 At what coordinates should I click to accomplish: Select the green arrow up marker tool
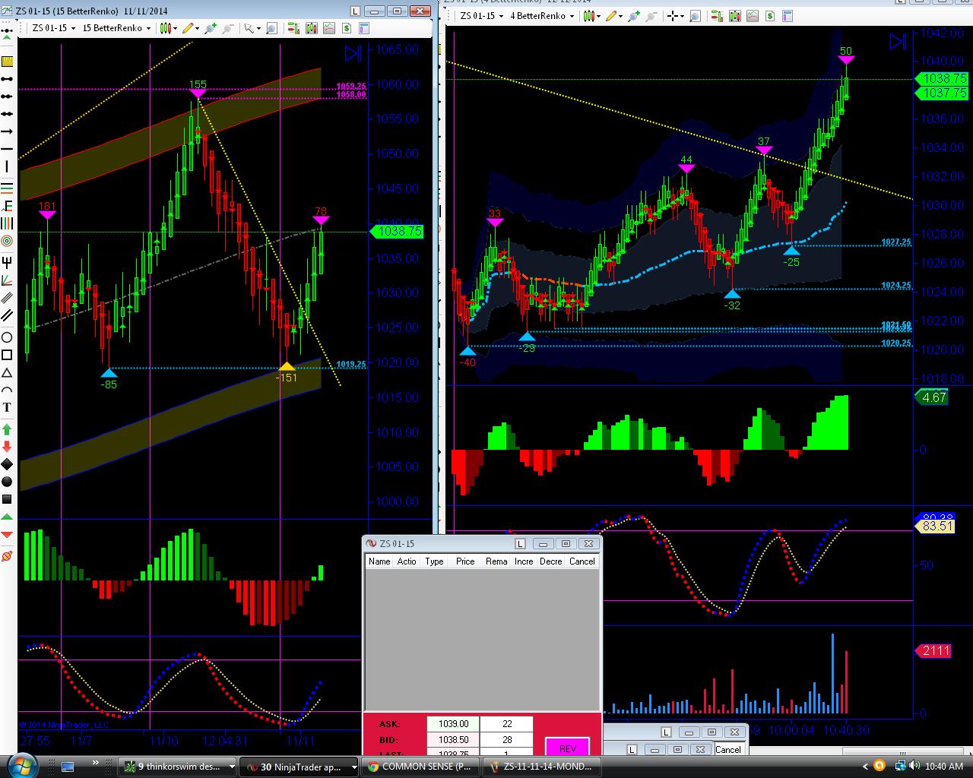(7, 429)
